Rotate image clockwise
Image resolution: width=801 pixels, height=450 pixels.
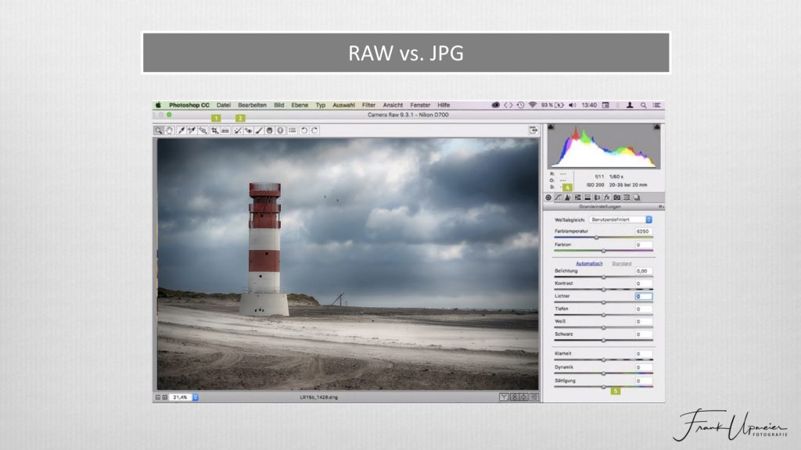point(314,130)
